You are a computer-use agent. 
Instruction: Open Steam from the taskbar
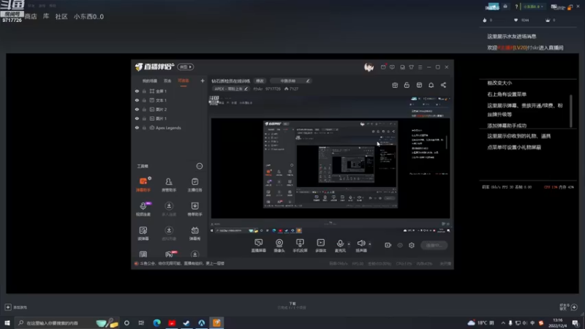tap(186, 322)
